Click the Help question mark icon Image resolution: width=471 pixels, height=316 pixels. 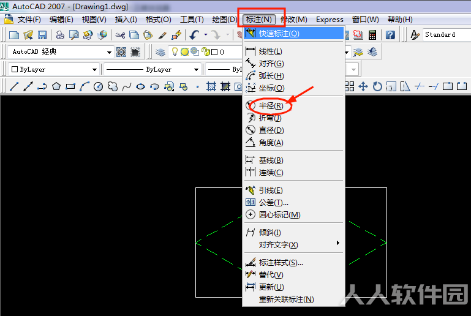tap(390, 35)
